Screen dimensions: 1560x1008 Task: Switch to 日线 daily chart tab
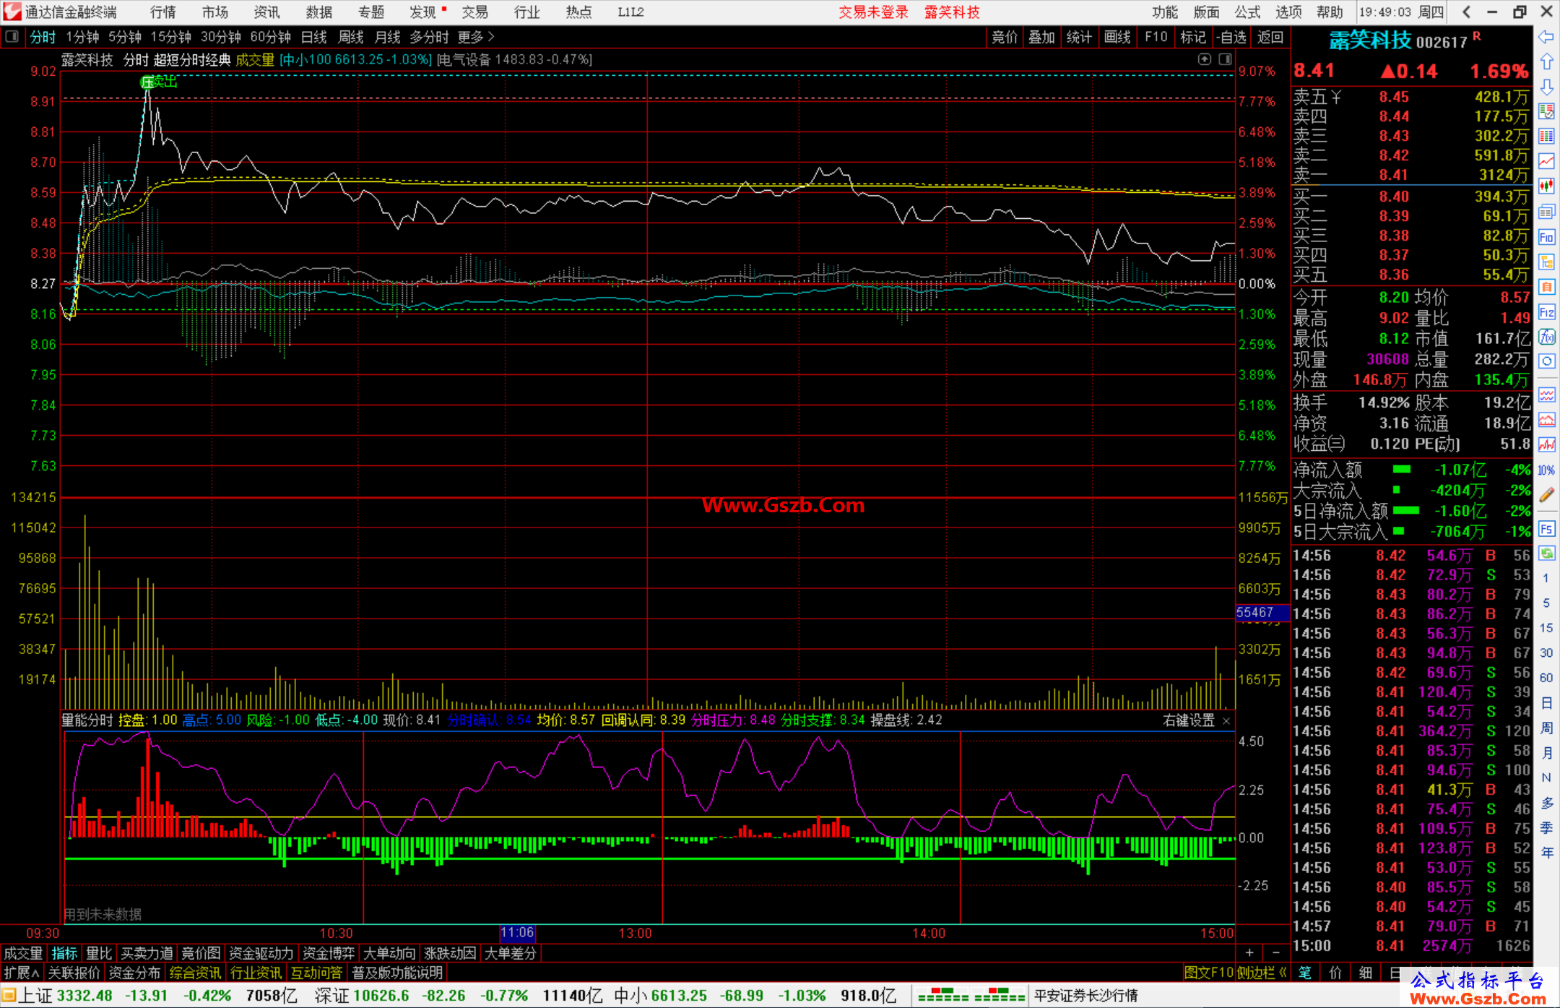(314, 37)
